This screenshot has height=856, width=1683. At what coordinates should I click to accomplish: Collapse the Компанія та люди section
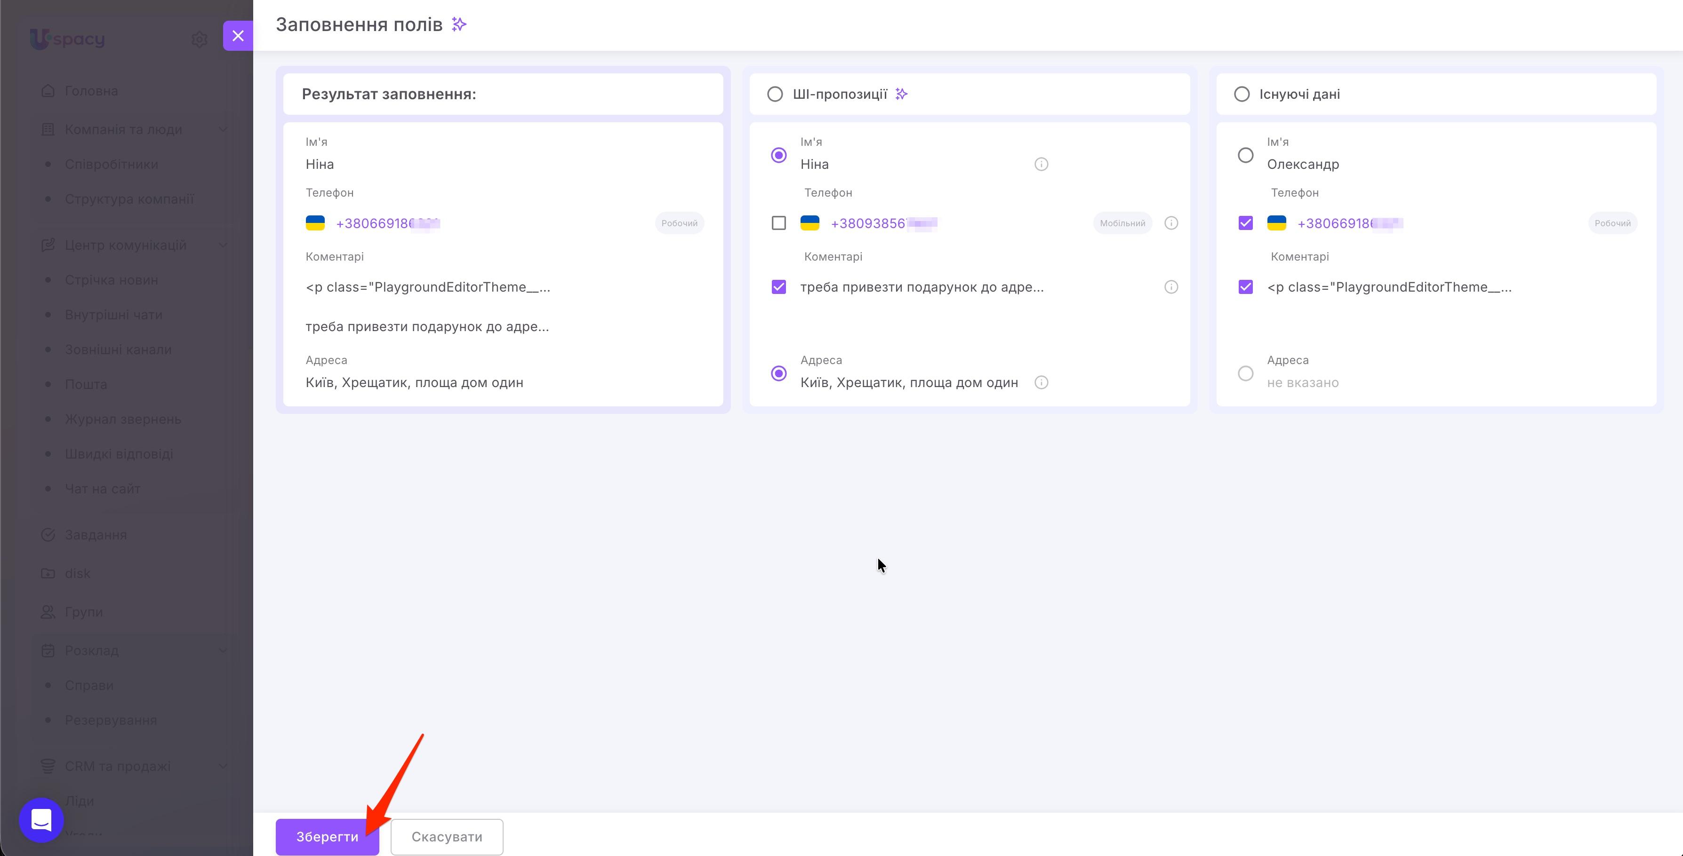[x=223, y=129]
